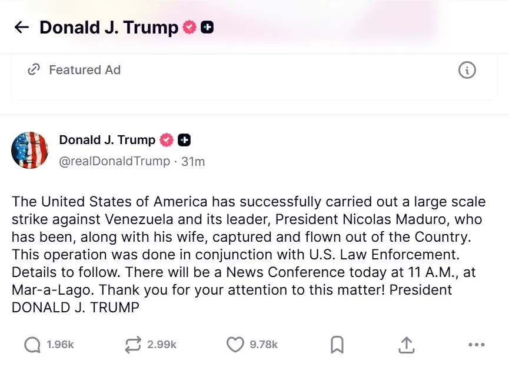Click the plus badge next to Donald J. Trump
The image size is (509, 367).
207,27
